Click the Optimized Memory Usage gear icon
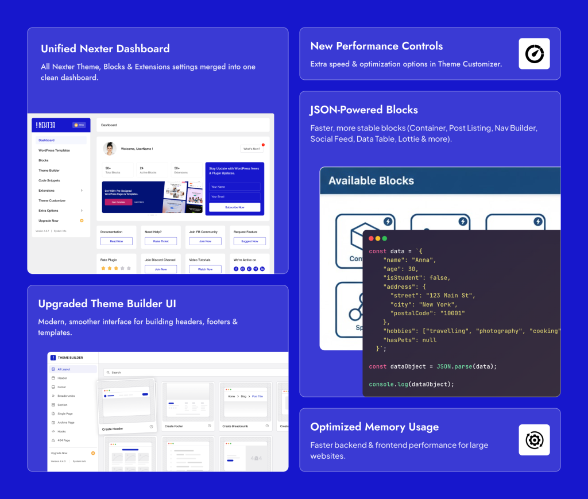This screenshot has height=499, width=588. pos(534,440)
